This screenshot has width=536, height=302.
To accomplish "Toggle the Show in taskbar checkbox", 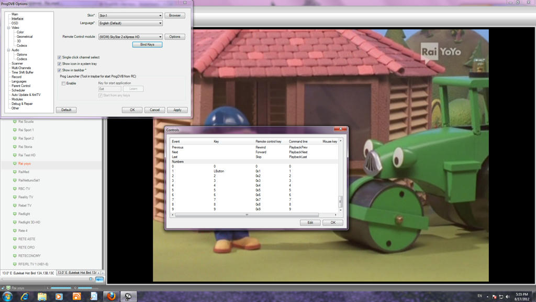I will [x=59, y=70].
